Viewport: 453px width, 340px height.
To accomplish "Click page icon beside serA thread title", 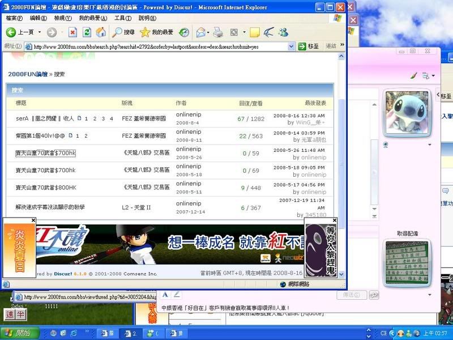I will point(79,118).
